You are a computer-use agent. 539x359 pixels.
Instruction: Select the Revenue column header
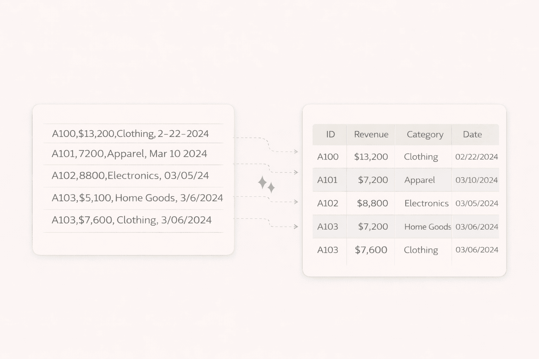point(371,134)
